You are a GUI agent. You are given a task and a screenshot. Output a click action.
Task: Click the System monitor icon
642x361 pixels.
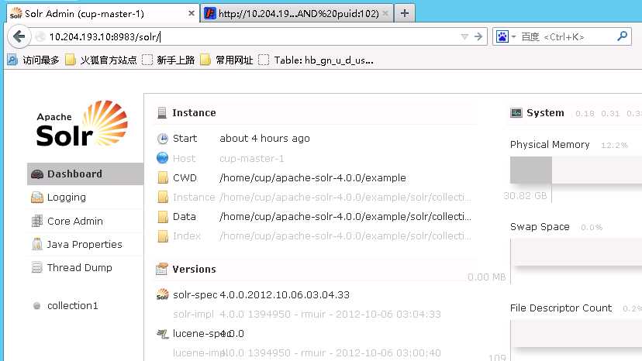pyautogui.click(x=516, y=112)
